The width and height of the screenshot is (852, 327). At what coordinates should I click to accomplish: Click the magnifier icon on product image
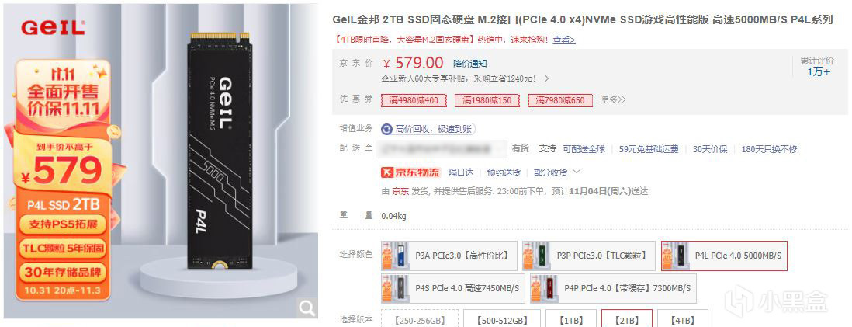tap(307, 308)
